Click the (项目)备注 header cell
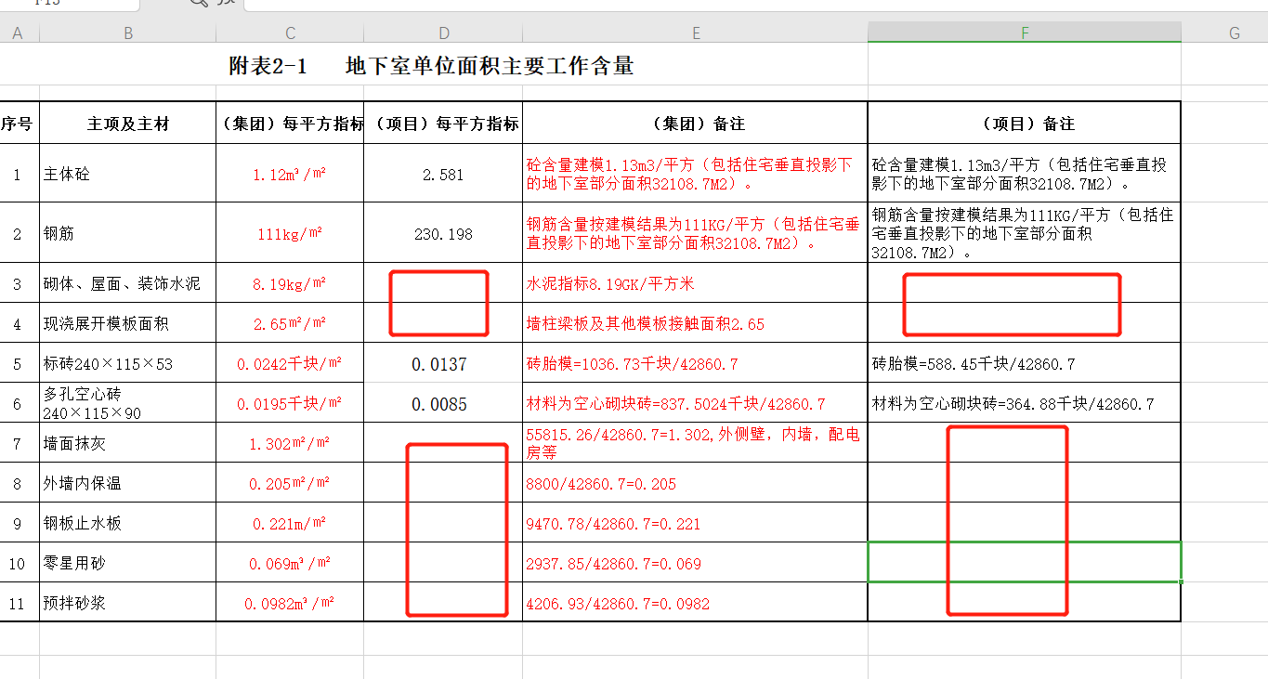This screenshot has width=1268, height=679. [1025, 123]
